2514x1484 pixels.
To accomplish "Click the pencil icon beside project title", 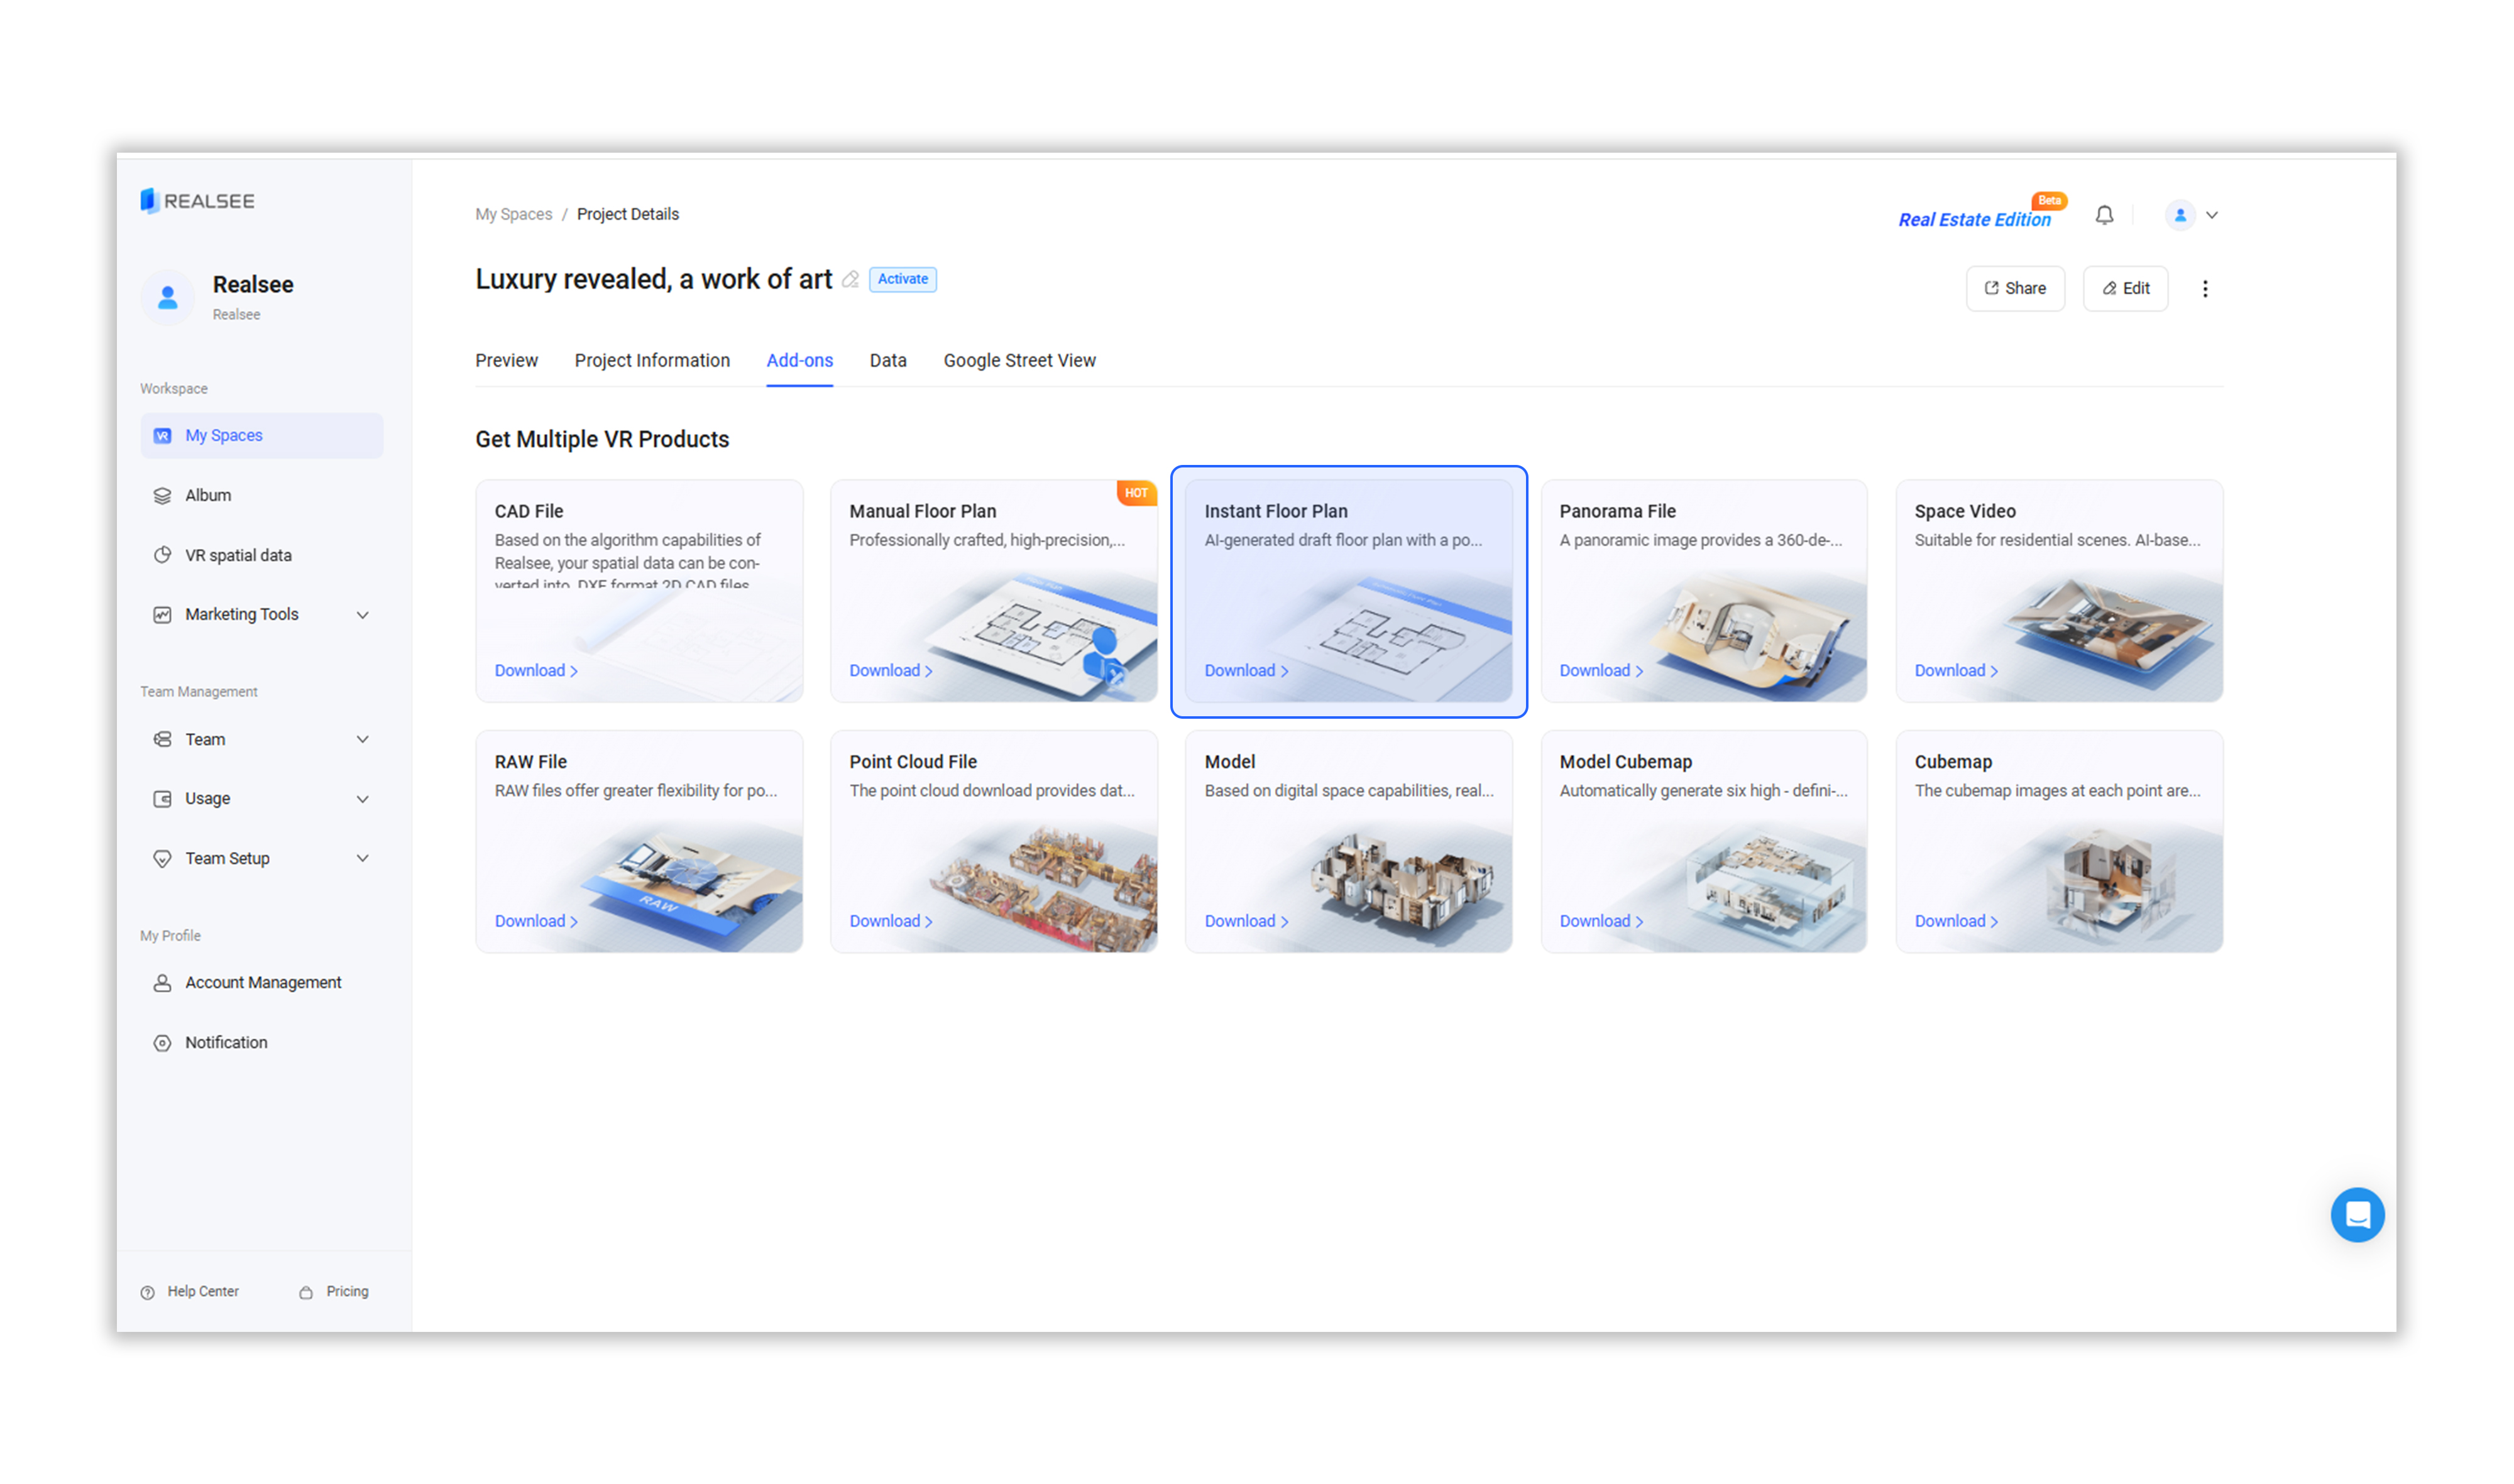I will pyautogui.click(x=850, y=280).
